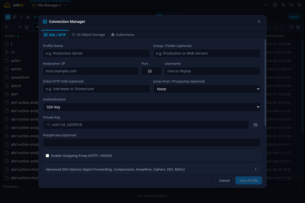Click the dialog vertical scrollbar
This screenshot has width=305, height=203.
coord(265,83)
